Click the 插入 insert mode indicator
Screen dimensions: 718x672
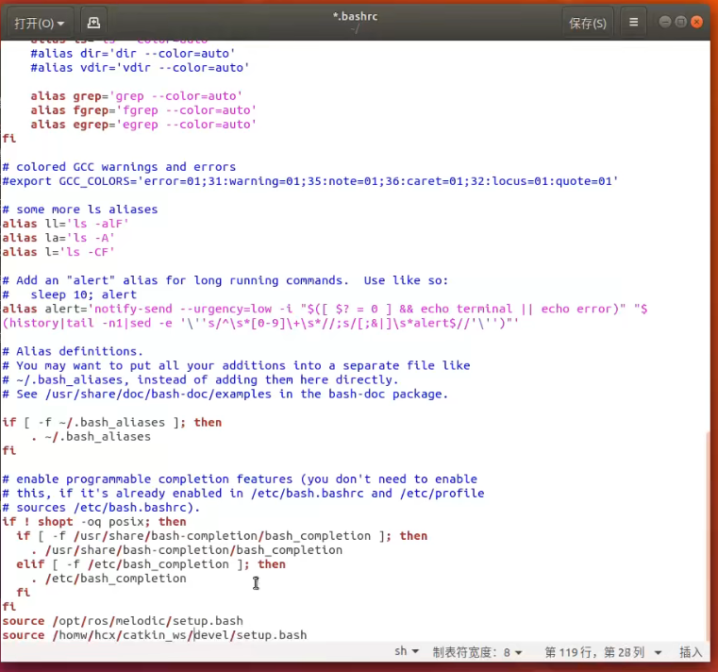pos(691,652)
